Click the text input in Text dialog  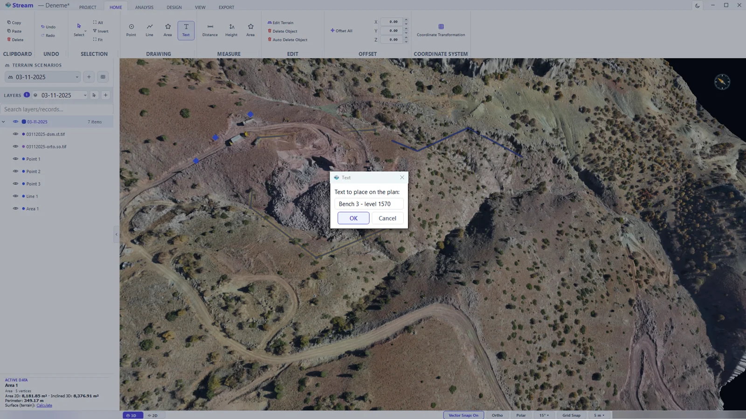(369, 204)
